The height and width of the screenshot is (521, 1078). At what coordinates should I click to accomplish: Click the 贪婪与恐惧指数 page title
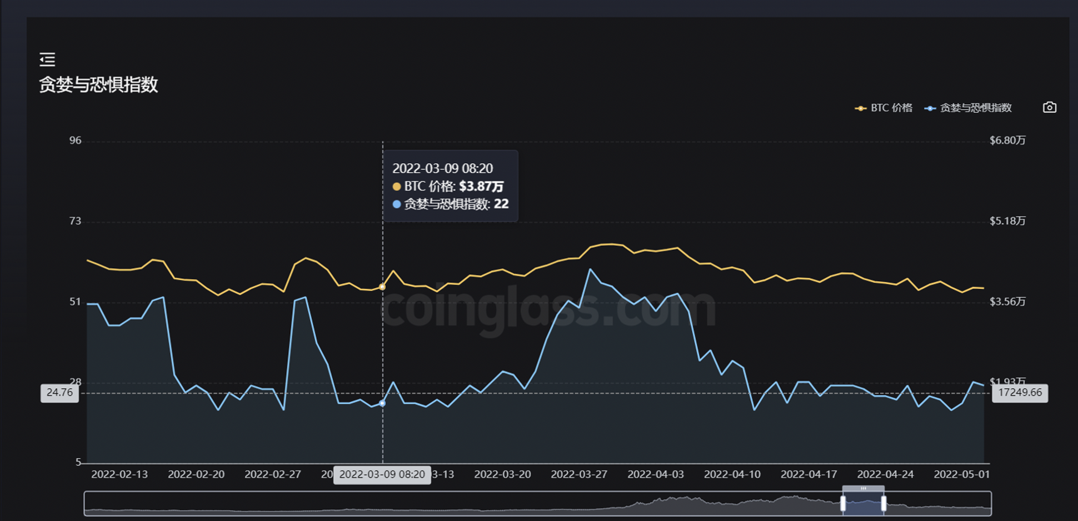(98, 86)
